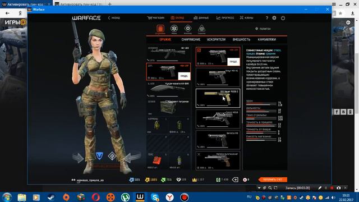Screen dimensions: 359x202
Task: Select the AK-103 primary weapon slot
Action: coord(168,54)
